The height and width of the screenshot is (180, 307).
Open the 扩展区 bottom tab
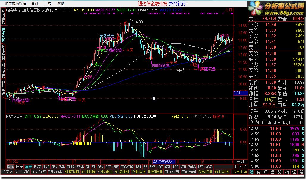coord(7,172)
